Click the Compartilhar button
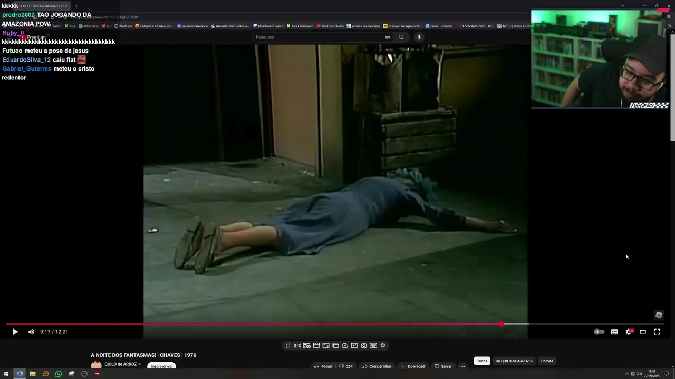Screen dimensions: 675x379 (x=377, y=366)
